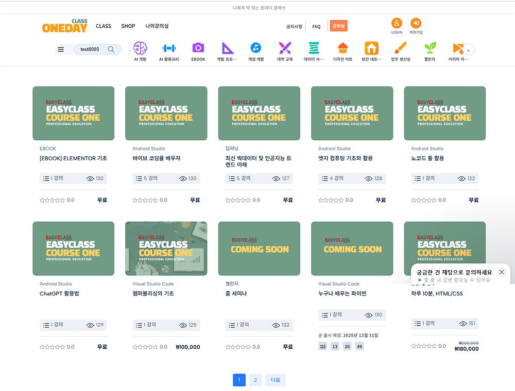Close the chat inquiry popup
Image resolution: width=515 pixels, height=391 pixels.
click(x=501, y=272)
